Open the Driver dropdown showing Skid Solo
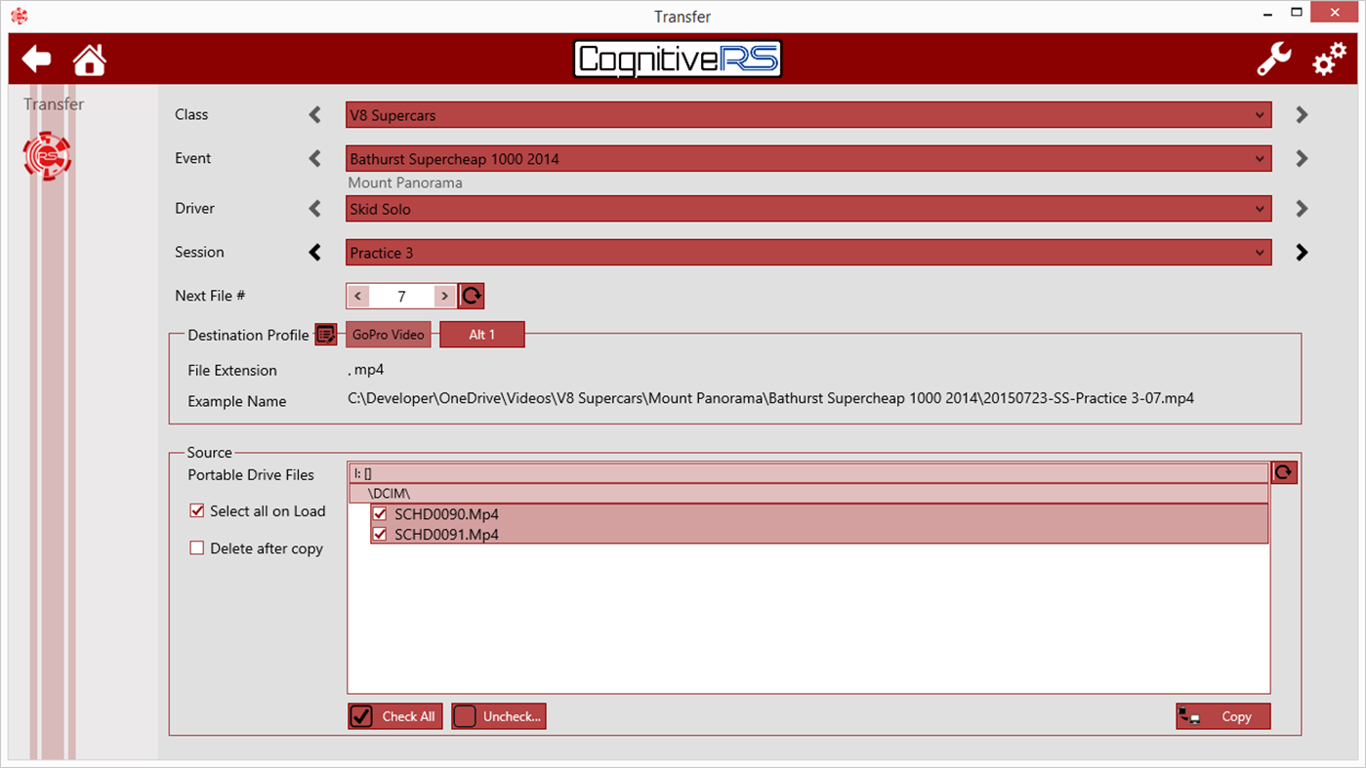The image size is (1366, 768). pos(807,208)
